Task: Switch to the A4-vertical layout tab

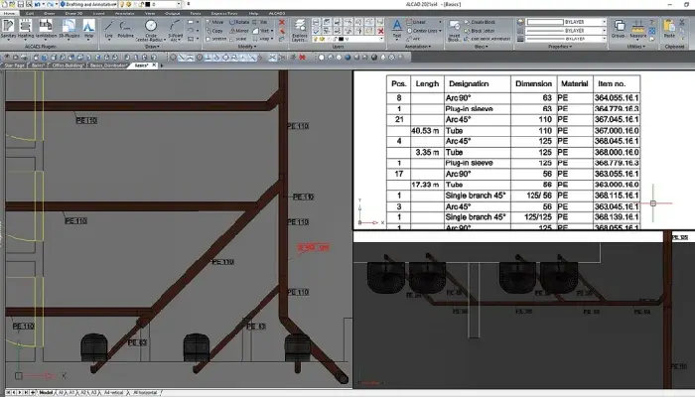Action: [113, 393]
